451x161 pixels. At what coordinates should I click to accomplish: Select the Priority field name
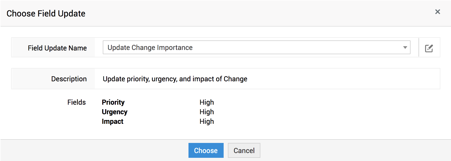pos(113,102)
